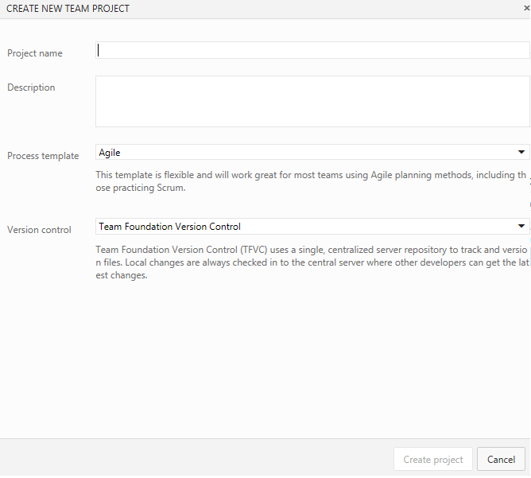Click the "Project name" field label
Screen dimensions: 531x478
[x=35, y=53]
